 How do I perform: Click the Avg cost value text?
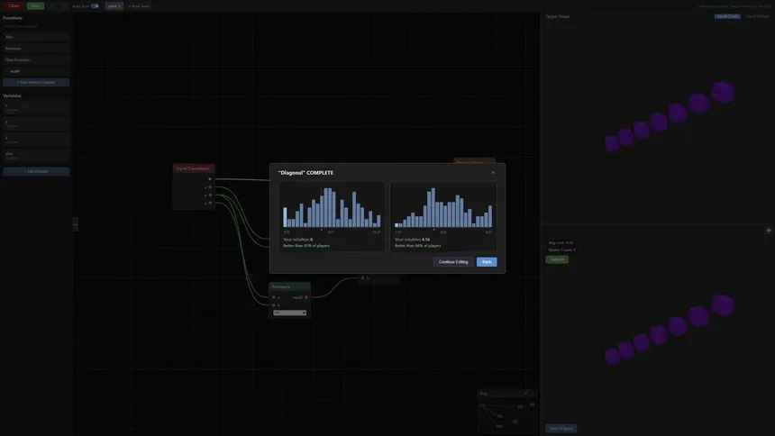click(x=561, y=242)
